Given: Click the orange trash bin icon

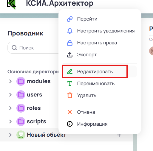Looking at the screenshot, I should coord(70,95).
